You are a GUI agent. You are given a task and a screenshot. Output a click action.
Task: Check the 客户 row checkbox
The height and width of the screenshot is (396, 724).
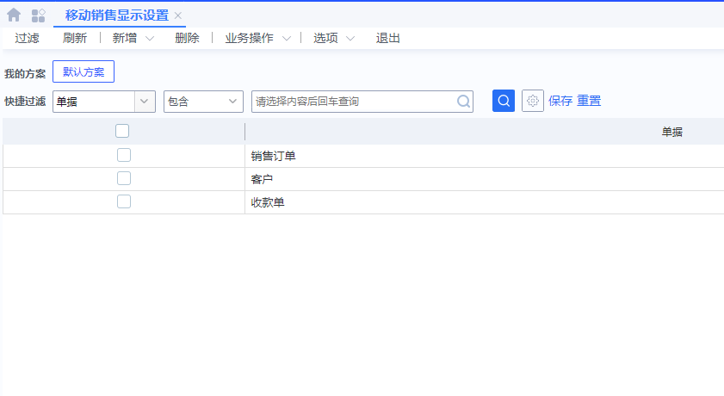tap(124, 178)
